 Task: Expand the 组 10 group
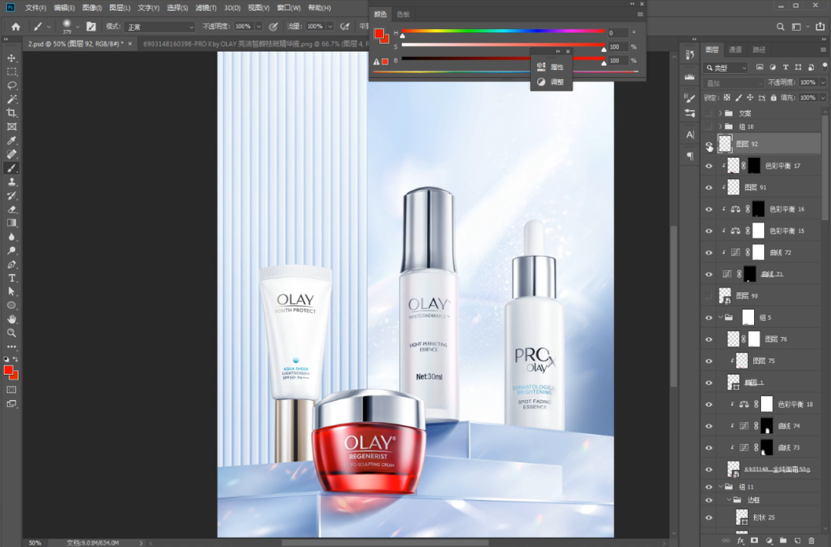pyautogui.click(x=720, y=127)
